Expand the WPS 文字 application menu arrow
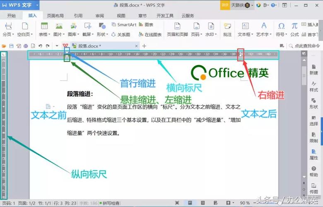Screen dimensions: 323x207 click(37, 5)
